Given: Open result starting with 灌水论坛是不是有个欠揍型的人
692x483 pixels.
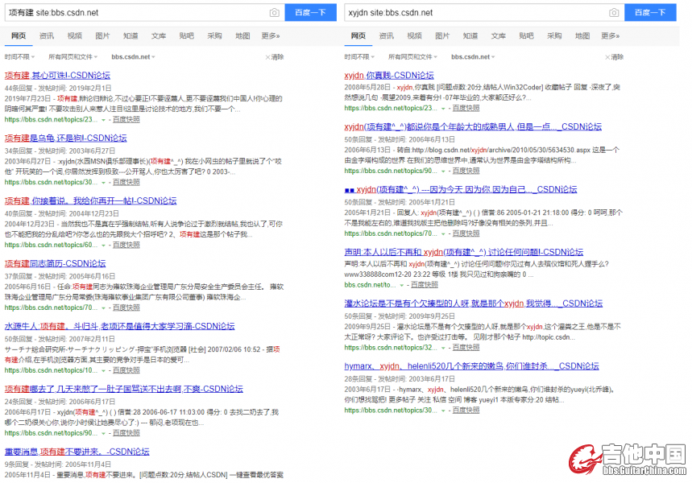Looking at the screenshot, I should pyautogui.click(x=473, y=303).
